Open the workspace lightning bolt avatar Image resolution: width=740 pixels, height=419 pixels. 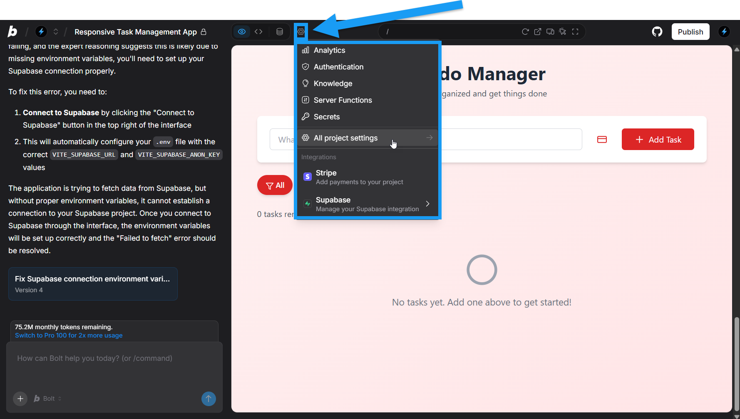tap(41, 32)
